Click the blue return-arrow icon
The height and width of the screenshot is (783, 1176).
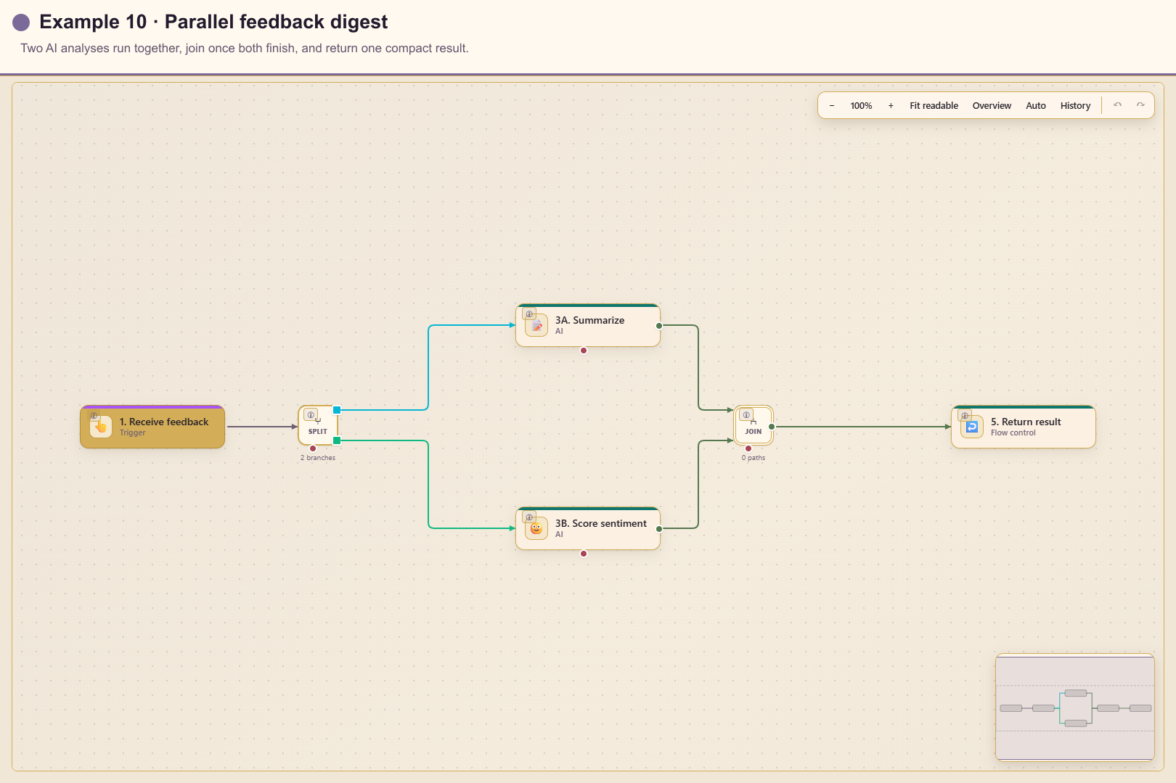click(972, 427)
